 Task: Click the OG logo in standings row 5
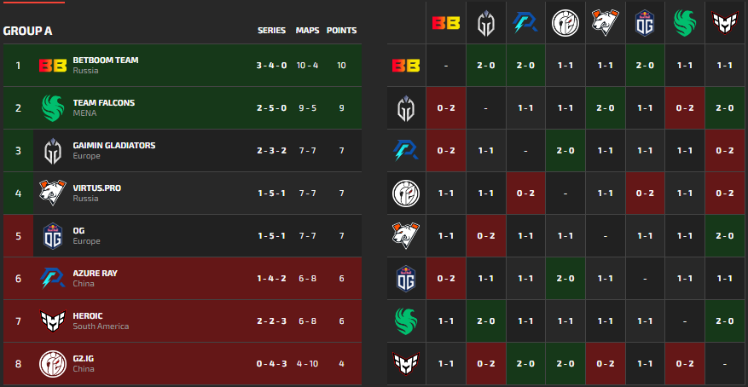coord(53,236)
